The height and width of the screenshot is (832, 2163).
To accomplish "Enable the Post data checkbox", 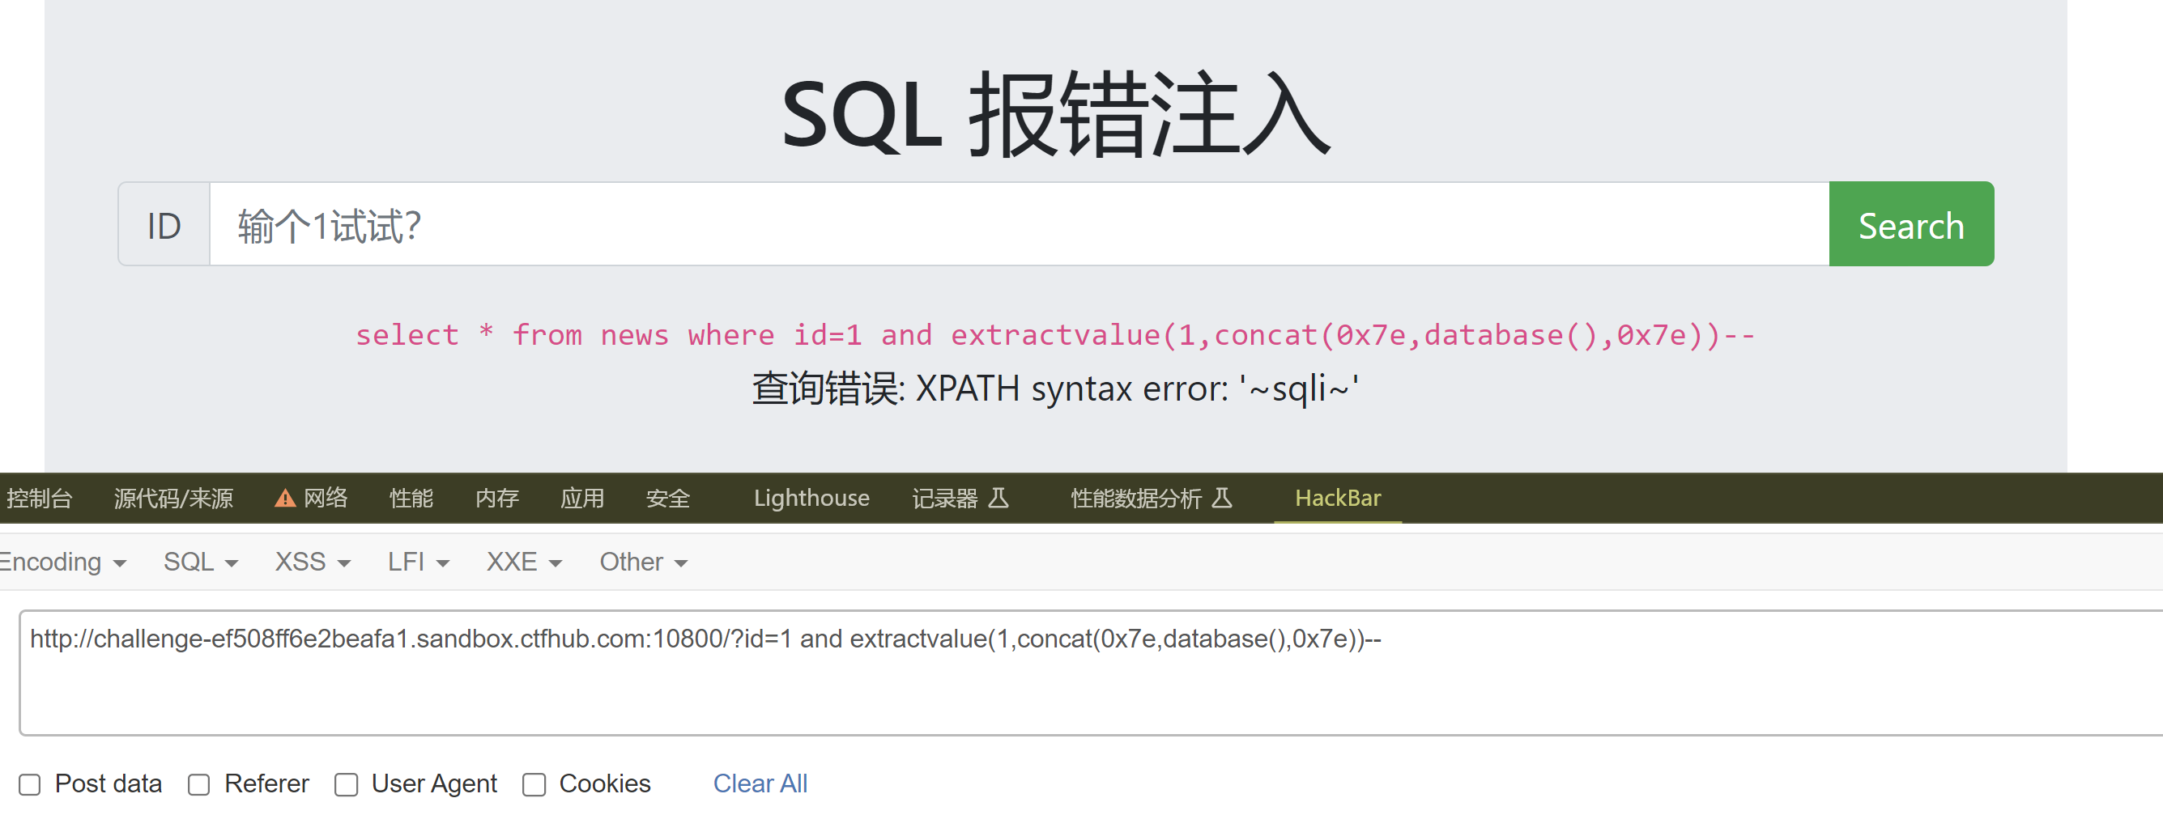I will (x=30, y=784).
